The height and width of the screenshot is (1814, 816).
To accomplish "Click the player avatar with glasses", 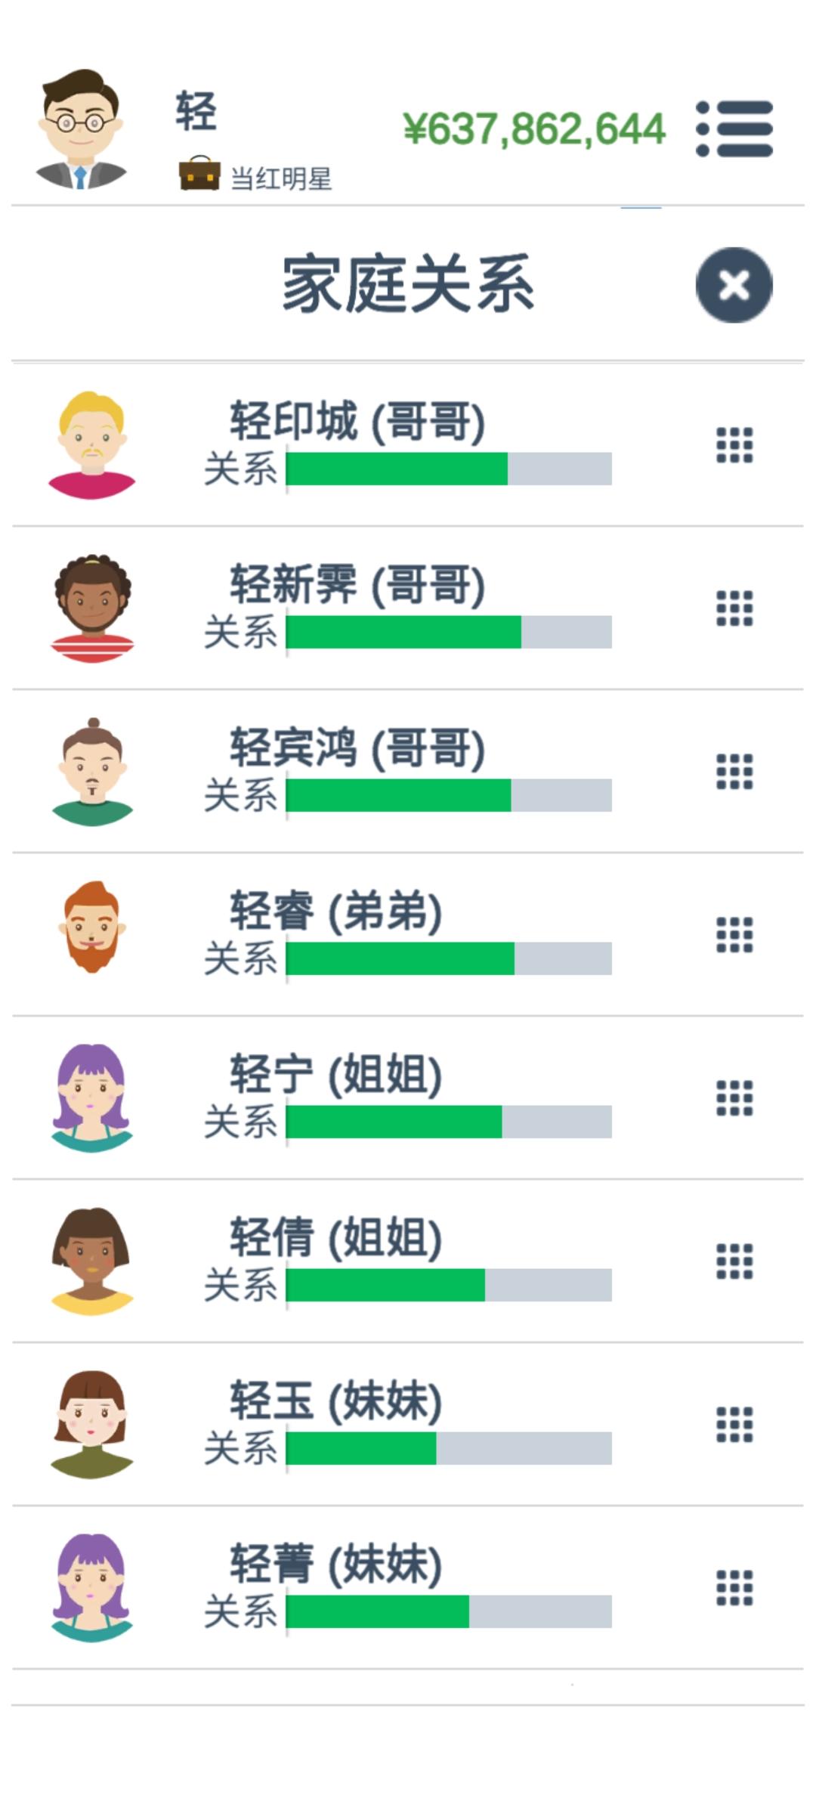I will (81, 129).
